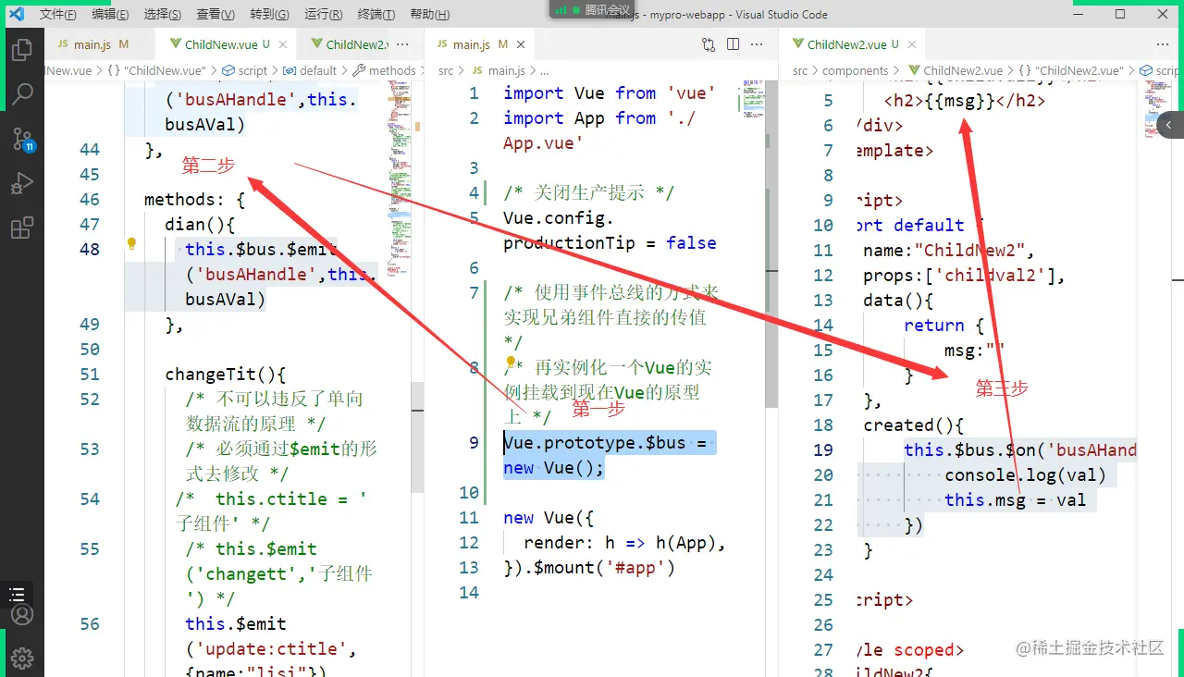Click the Compare Changes icon in editor toolbar
Viewport: 1184px width, 677px height.
pyautogui.click(x=709, y=44)
